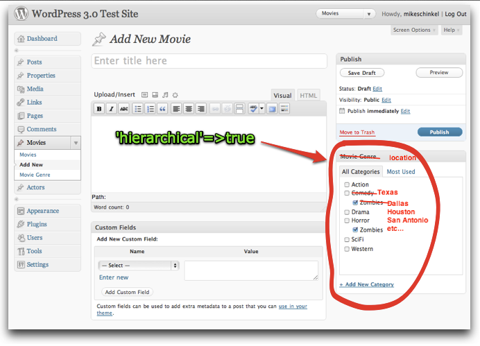Insert an unordered bullet list
Image resolution: width=480 pixels, height=346 pixels.
(x=138, y=109)
